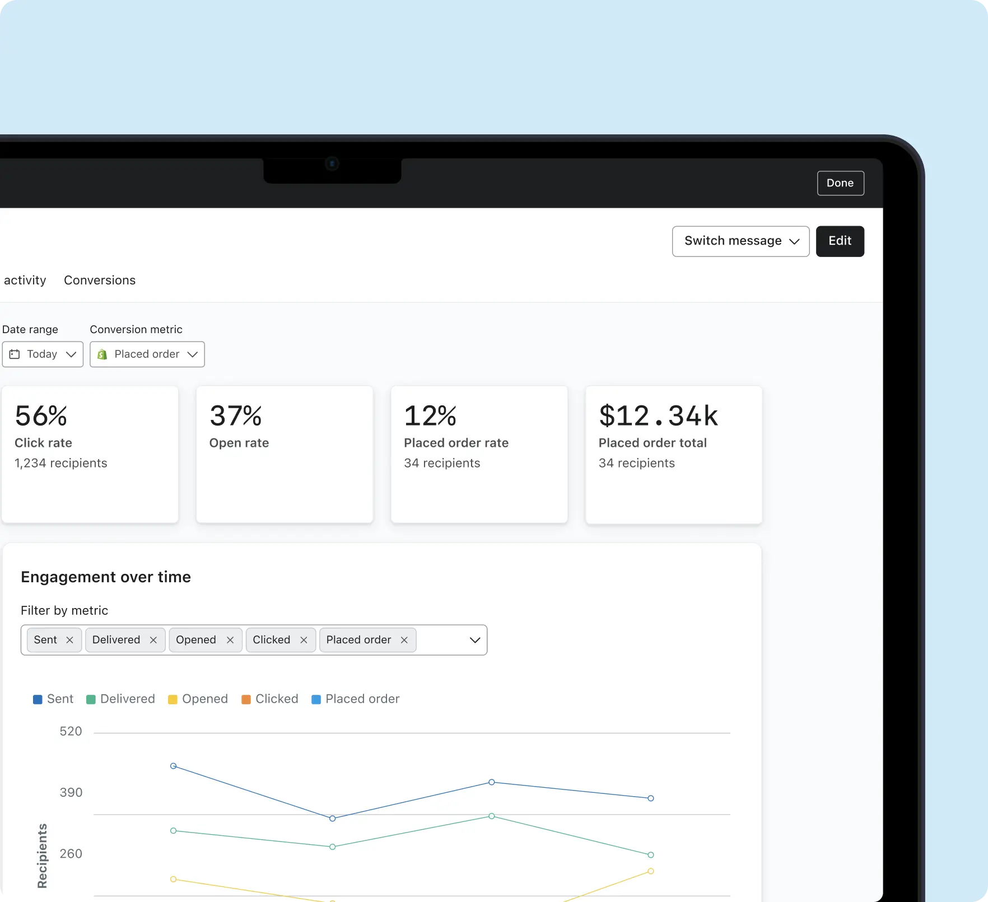Toggle the Placed order series legend label
The image size is (988, 902).
tap(362, 699)
